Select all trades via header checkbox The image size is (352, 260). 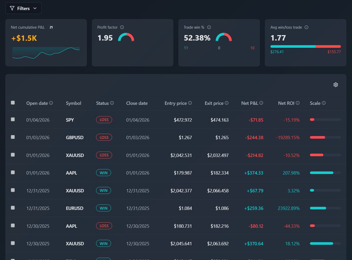[x=13, y=103]
